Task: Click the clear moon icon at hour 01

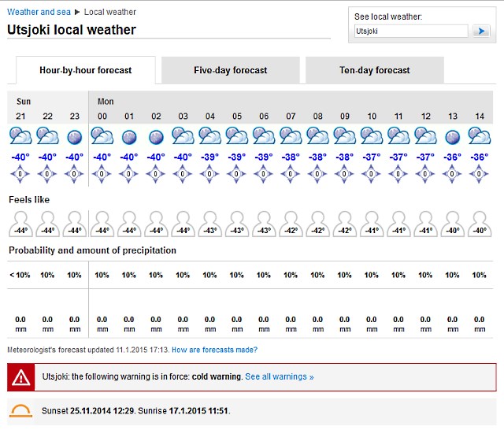Action: [129, 137]
